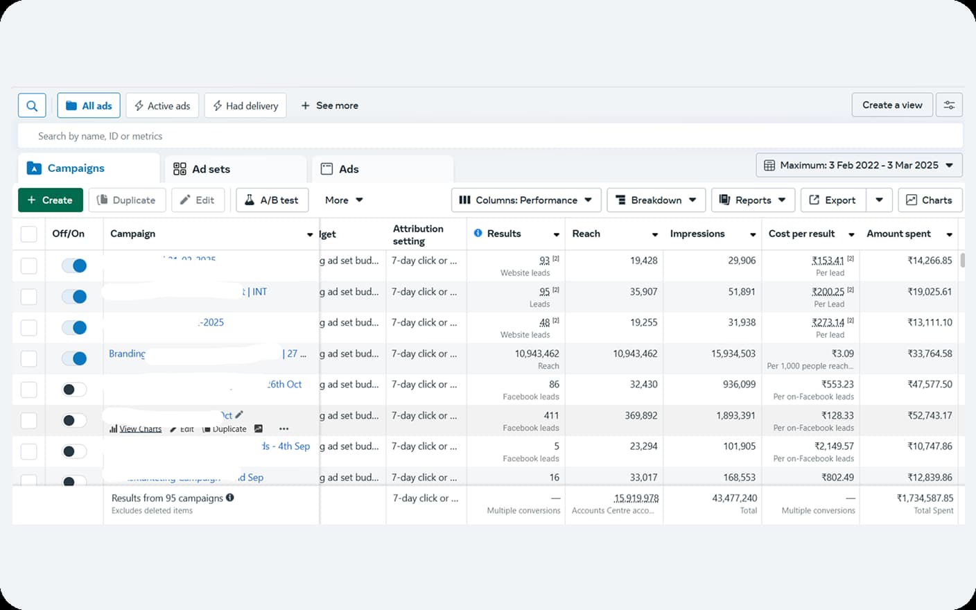Click the green Create button
Screen dimensions: 976x610
coord(50,200)
